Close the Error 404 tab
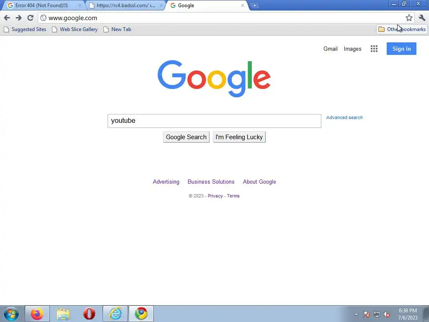The image size is (429, 322). pyautogui.click(x=80, y=5)
